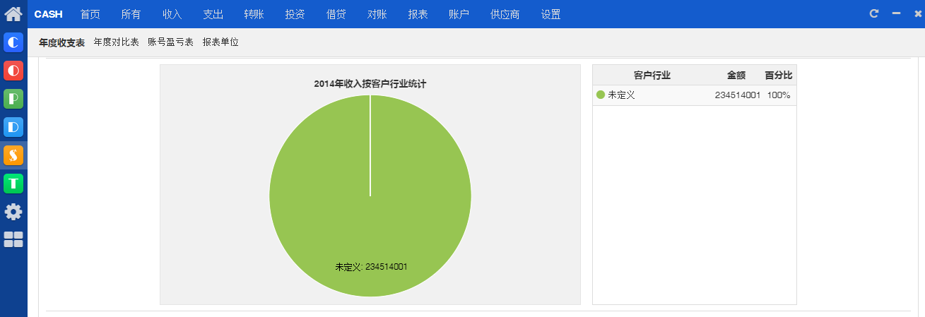
Task: Switch to the 报表单位 tab
Action: (x=220, y=42)
